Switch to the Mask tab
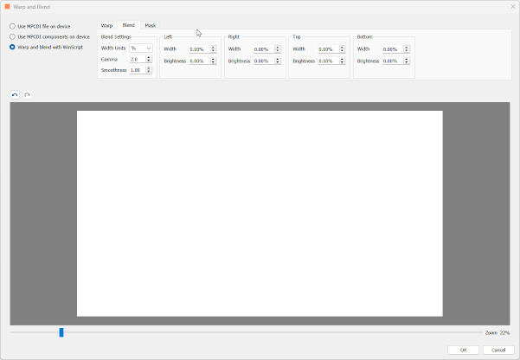520x360 pixels. click(151, 26)
